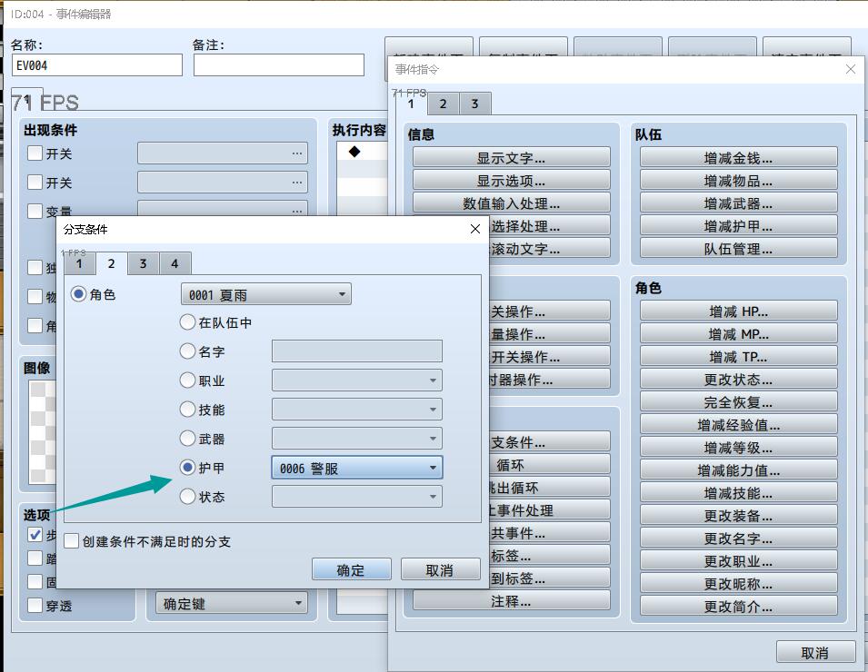Click the 注释... command button
The height and width of the screenshot is (672, 868).
coord(512,600)
